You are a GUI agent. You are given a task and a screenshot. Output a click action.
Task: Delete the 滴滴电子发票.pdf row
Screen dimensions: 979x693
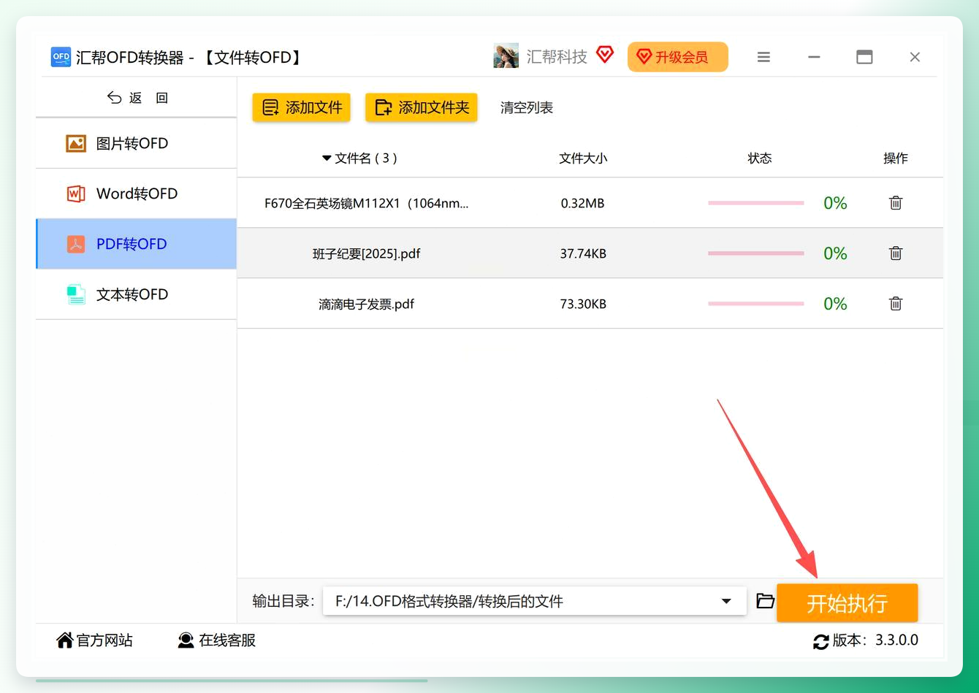(x=896, y=304)
